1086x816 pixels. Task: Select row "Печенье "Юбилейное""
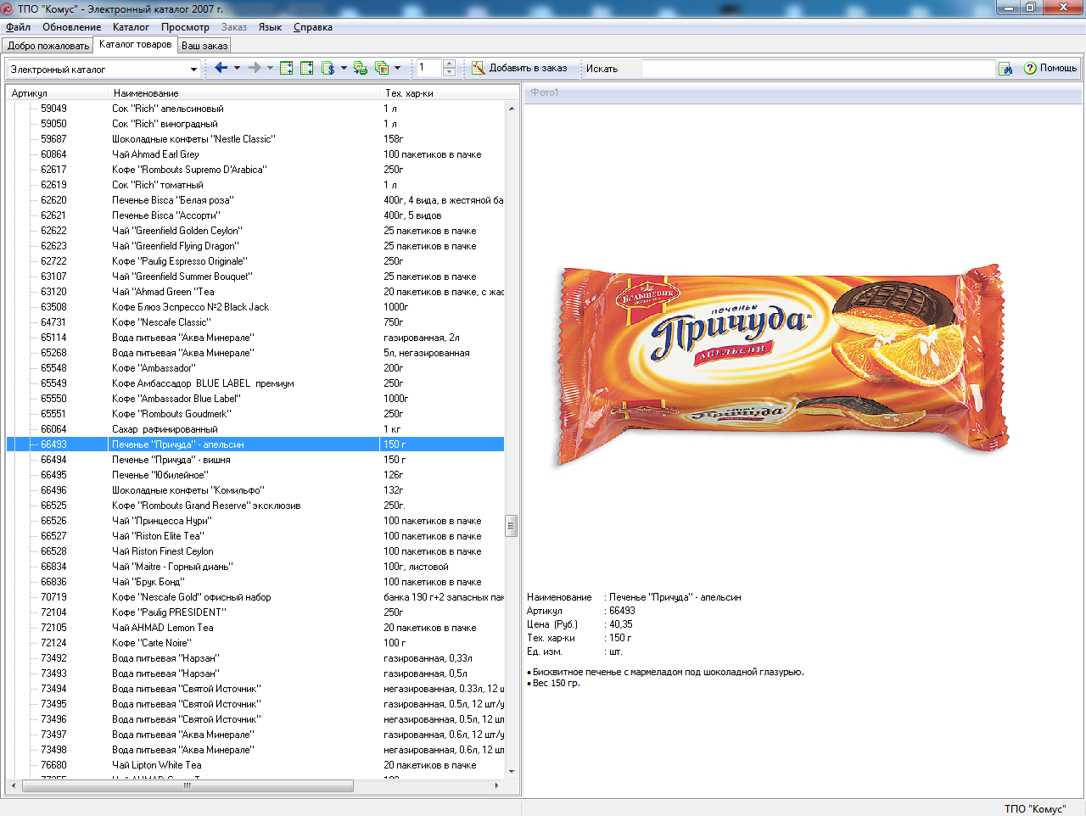tap(255, 475)
